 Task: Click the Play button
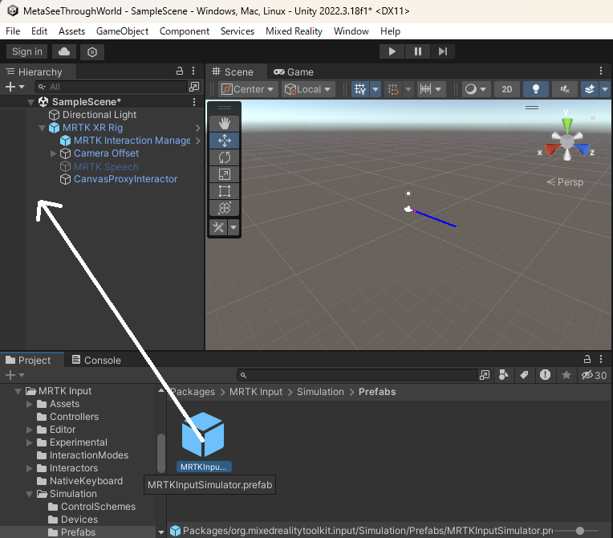point(392,51)
